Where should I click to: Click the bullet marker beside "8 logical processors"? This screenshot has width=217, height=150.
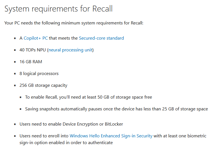[15, 74]
